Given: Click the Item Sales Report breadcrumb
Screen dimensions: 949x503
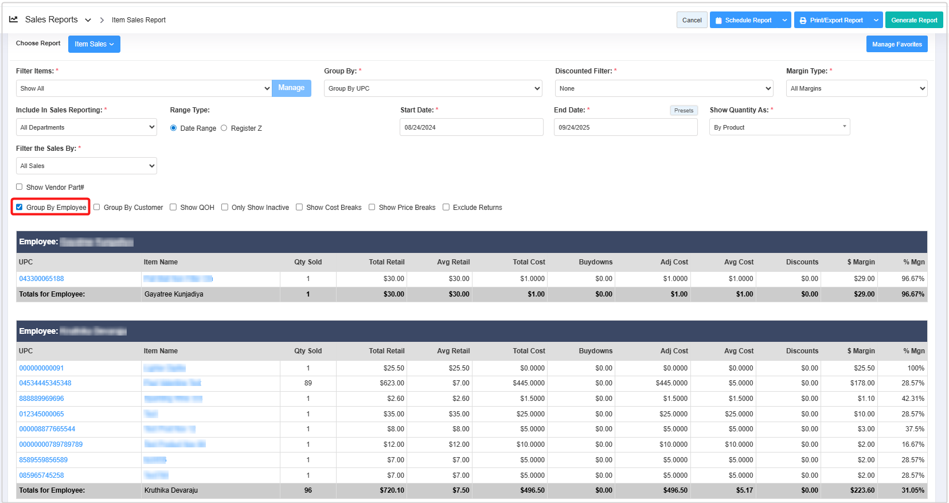Looking at the screenshot, I should coord(139,20).
